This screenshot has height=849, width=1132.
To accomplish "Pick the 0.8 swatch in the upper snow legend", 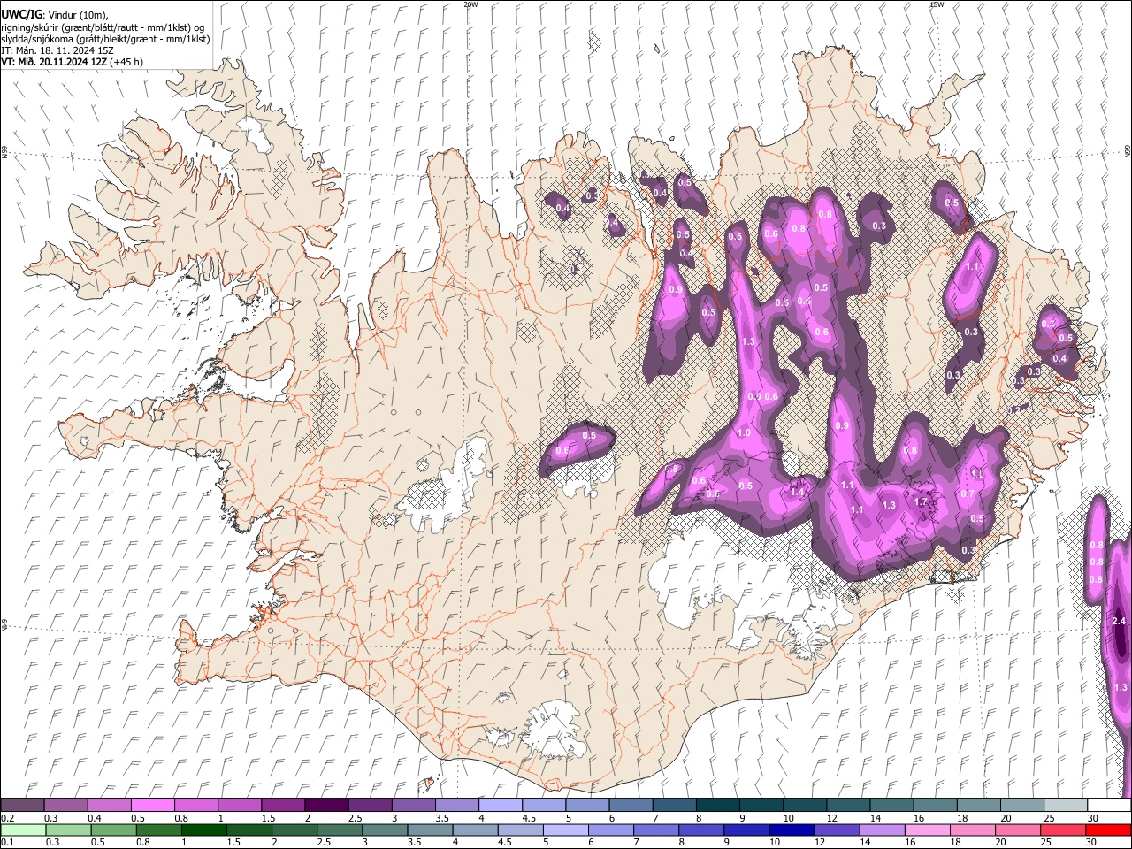I will coord(195,806).
